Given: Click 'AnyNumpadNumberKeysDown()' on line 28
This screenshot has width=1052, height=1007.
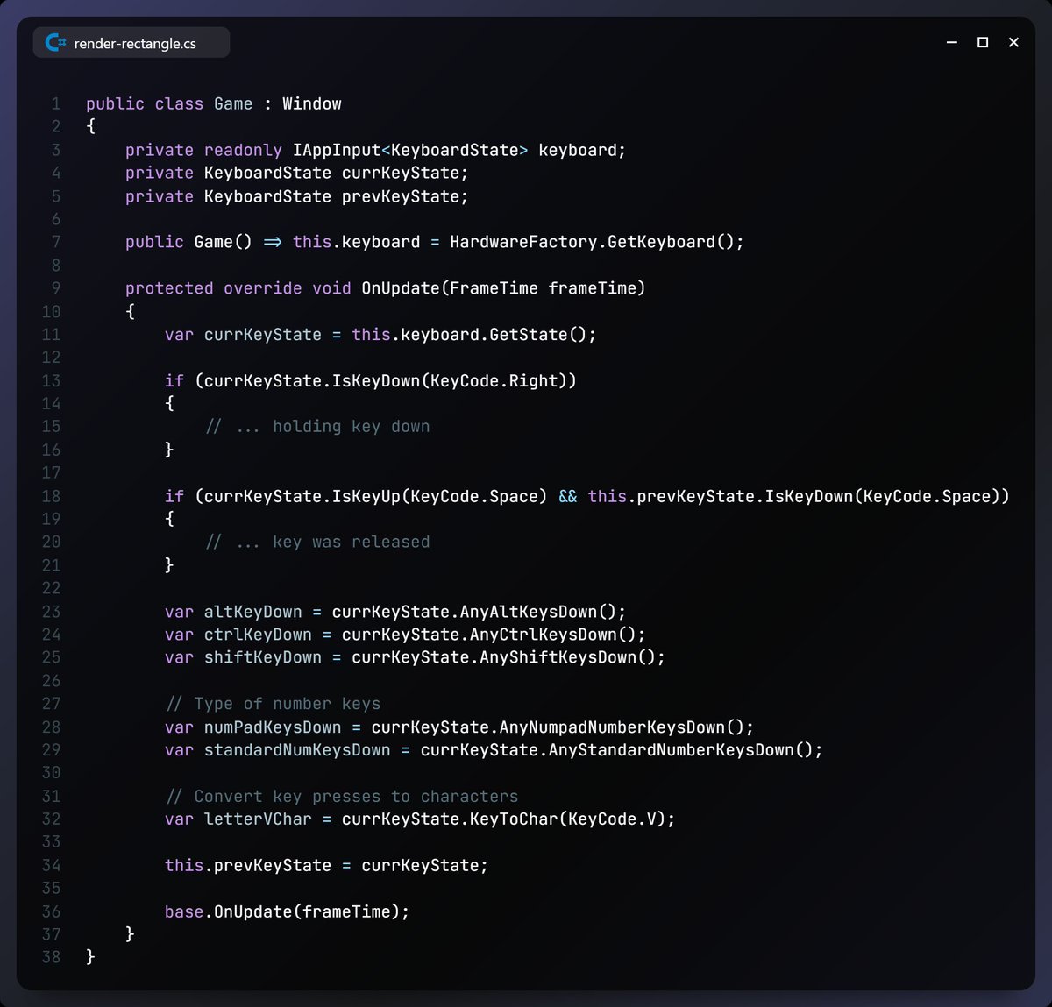Looking at the screenshot, I should (622, 727).
